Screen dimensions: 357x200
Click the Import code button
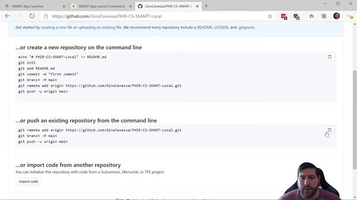tap(28, 182)
